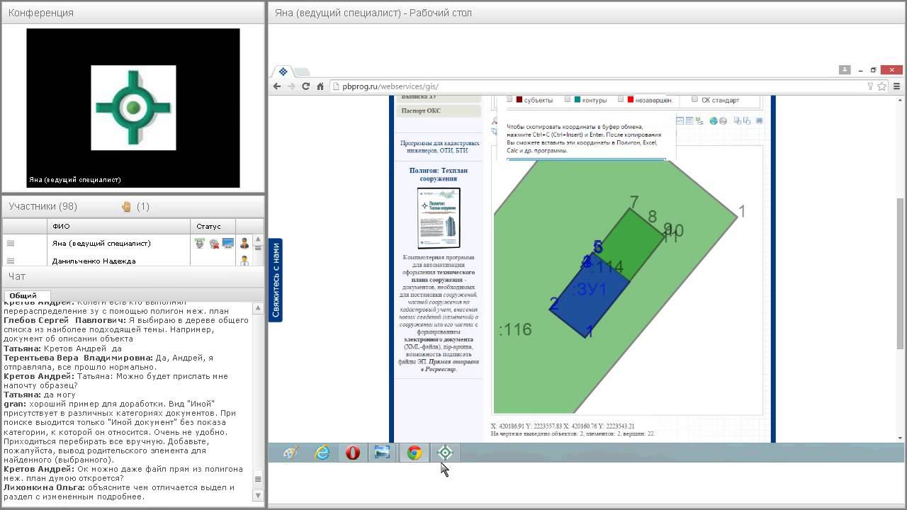This screenshot has width=907, height=510.
Task: Toggle the СК стандарт checkbox
Action: [695, 100]
